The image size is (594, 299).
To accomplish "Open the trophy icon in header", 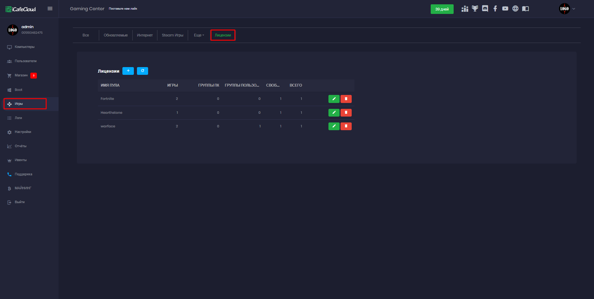I will [475, 9].
